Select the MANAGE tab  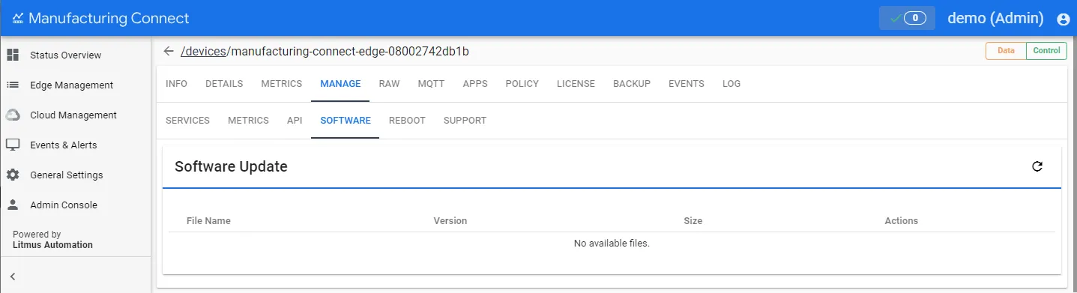[x=340, y=84]
